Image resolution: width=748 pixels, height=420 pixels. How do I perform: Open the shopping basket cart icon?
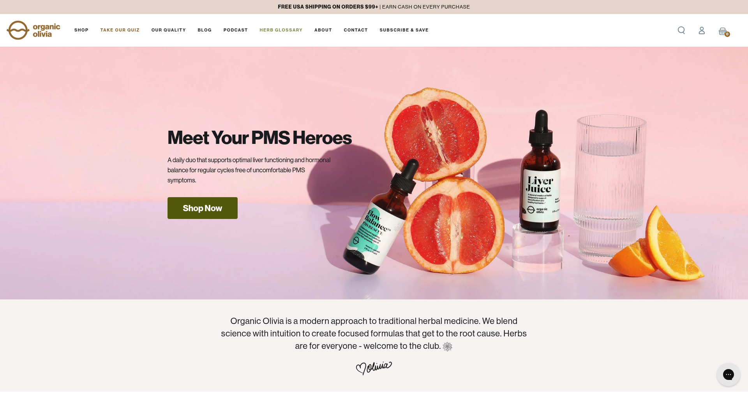tap(724, 31)
